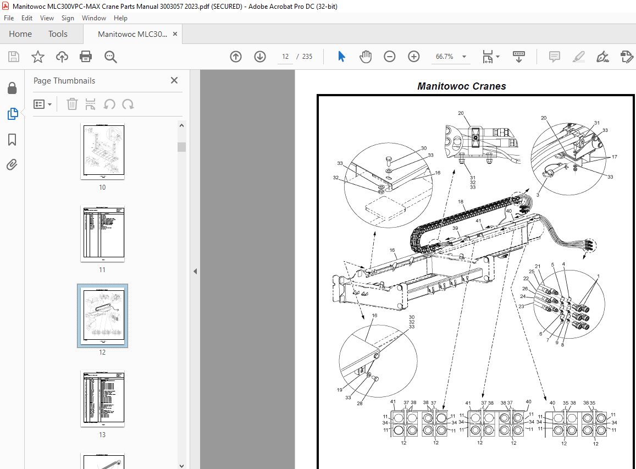The width and height of the screenshot is (636, 469).
Task: Open the Fill & Sign tool
Action: click(x=602, y=57)
